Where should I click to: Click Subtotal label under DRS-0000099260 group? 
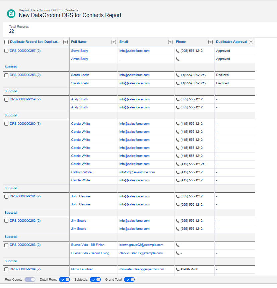[11, 188]
